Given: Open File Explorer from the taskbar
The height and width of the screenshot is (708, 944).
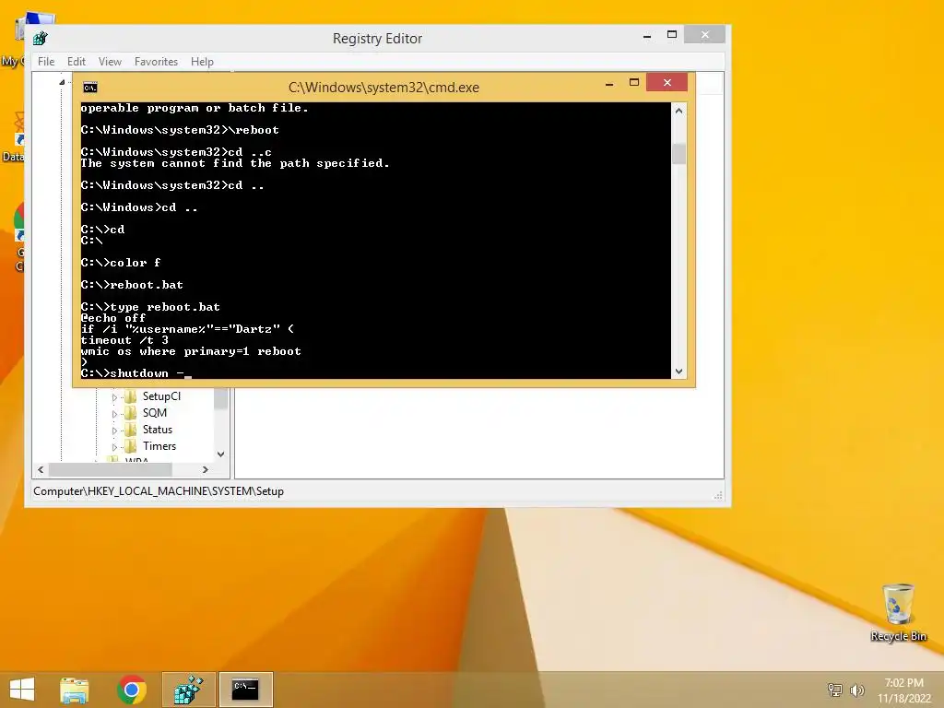Looking at the screenshot, I should 75,690.
